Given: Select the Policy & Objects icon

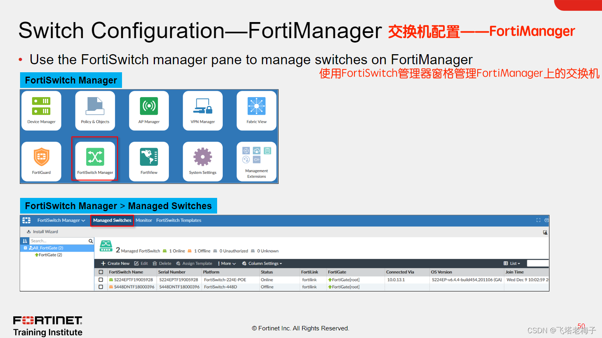Looking at the screenshot, I should click(95, 111).
